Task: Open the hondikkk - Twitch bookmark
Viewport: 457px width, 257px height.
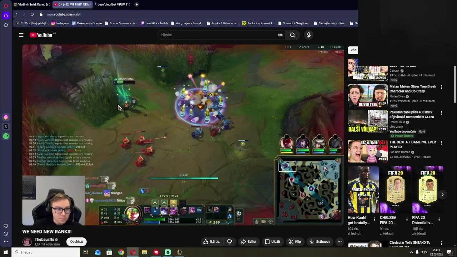Action: point(154,23)
